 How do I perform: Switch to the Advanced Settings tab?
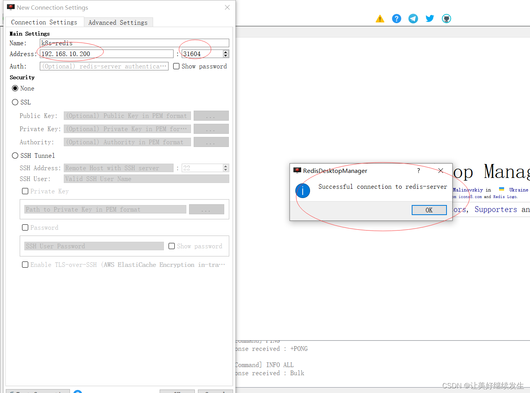pyautogui.click(x=118, y=22)
